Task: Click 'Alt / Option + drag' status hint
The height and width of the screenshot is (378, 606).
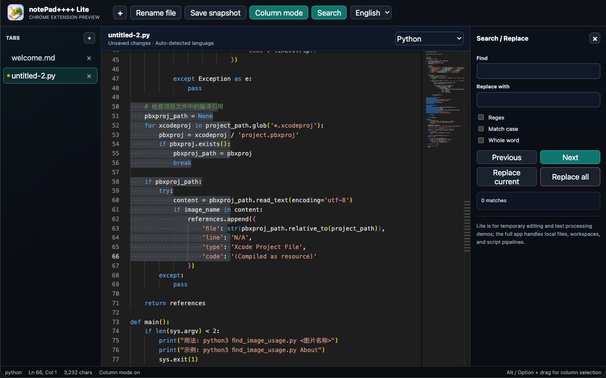Action: pyautogui.click(x=553, y=372)
